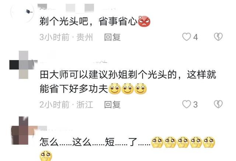Reply to the comment from 浙江
The height and width of the screenshot is (161, 236).
(x=112, y=105)
